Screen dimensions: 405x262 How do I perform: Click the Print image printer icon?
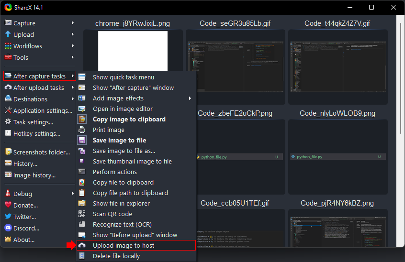tap(82, 130)
